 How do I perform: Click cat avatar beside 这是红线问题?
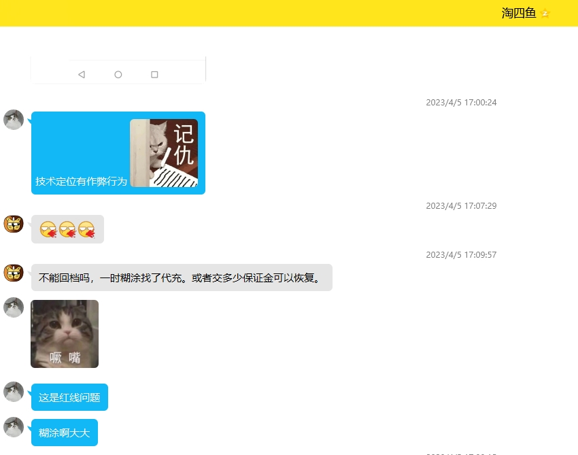14,392
